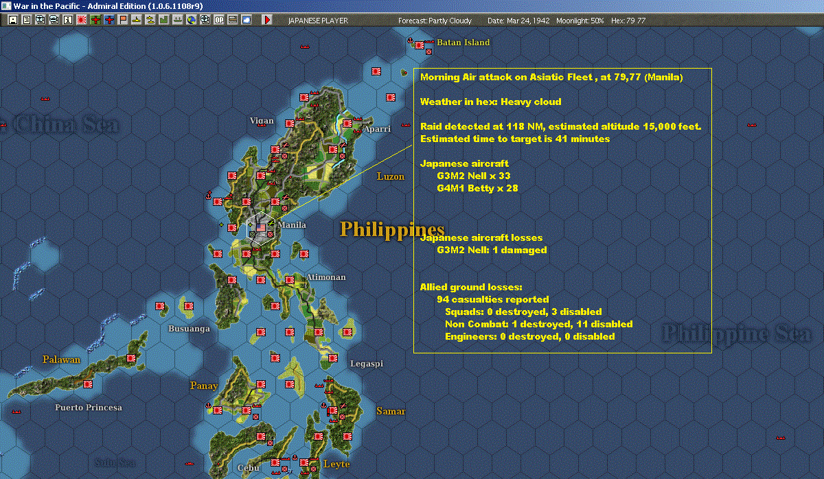Viewport: 824px width, 479px height.
Task: Click the Leyte island label
Action: [336, 464]
